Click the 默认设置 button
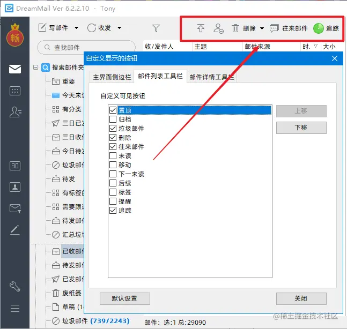The height and width of the screenshot is (329, 347). [125, 298]
